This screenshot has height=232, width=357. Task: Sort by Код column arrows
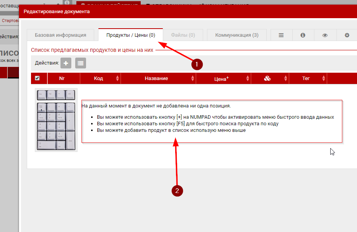(117, 78)
